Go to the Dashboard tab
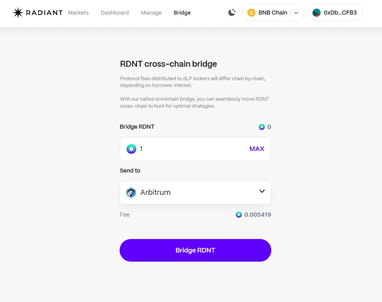The image size is (382, 302). pos(115,13)
